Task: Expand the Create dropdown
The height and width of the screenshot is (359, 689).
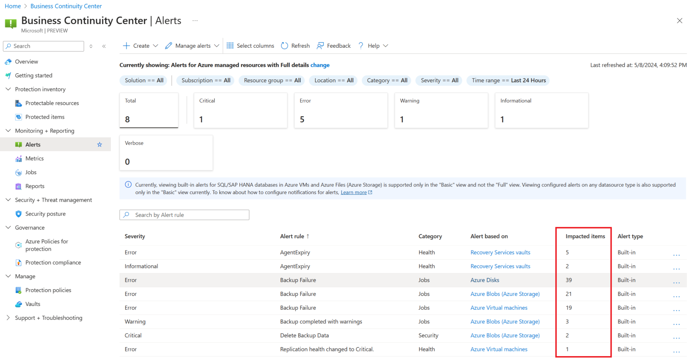Action: click(x=141, y=46)
